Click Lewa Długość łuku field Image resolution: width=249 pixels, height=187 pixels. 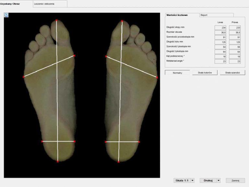(220, 42)
